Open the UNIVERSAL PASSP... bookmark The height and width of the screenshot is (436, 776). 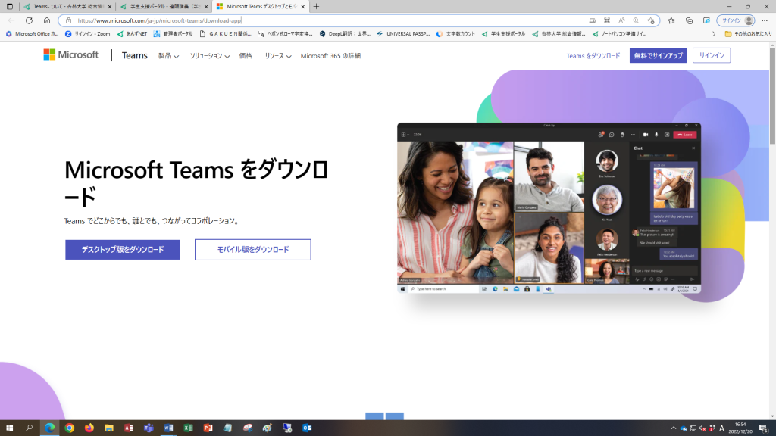pyautogui.click(x=403, y=33)
